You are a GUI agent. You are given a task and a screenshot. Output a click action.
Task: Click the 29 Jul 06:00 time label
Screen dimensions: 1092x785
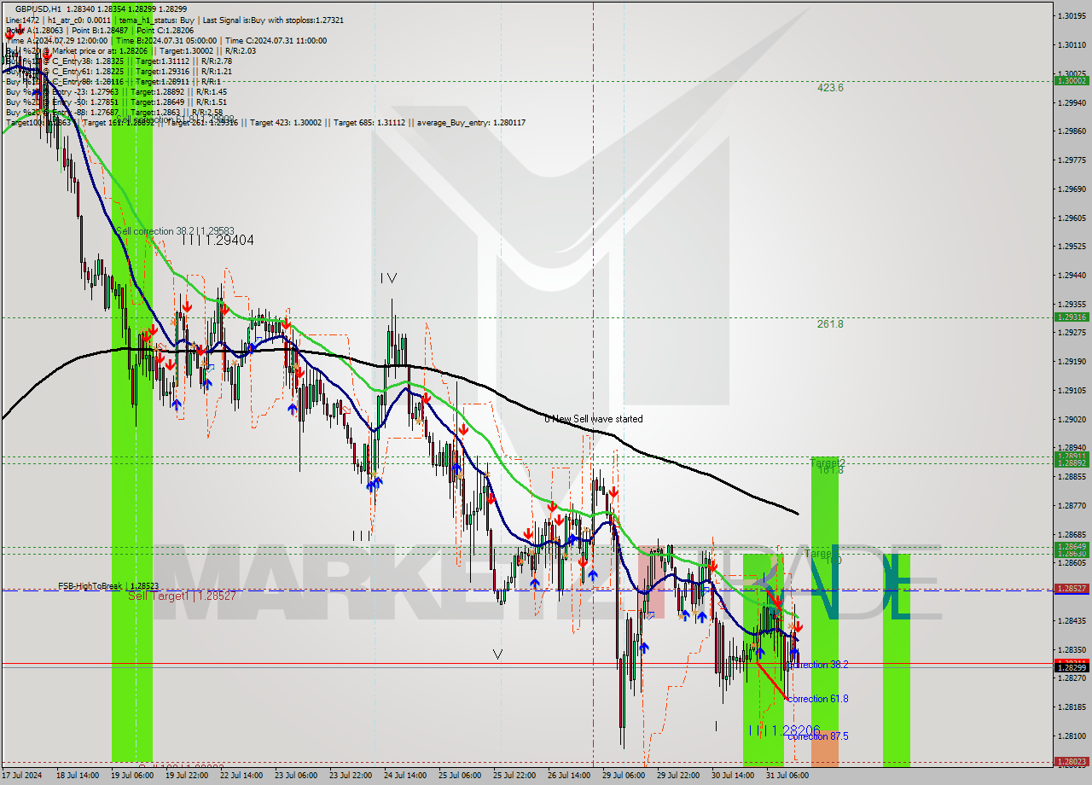click(x=624, y=776)
